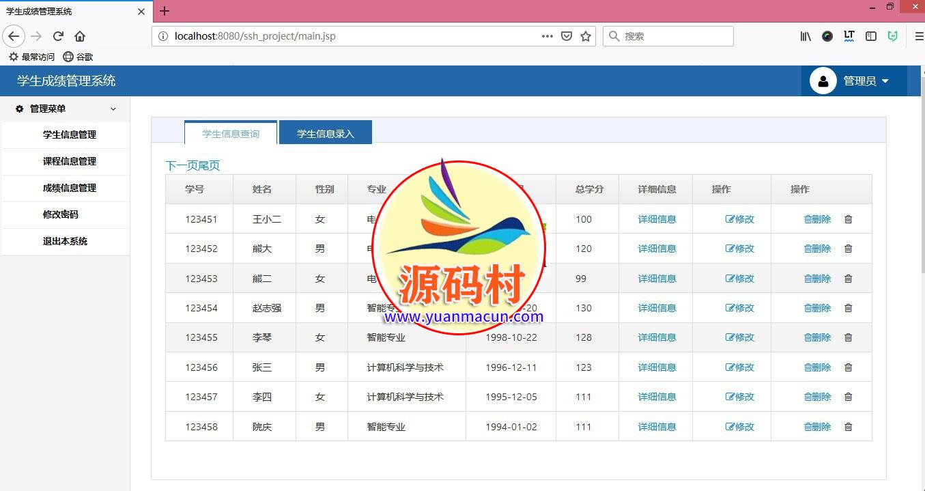This screenshot has width=925, height=491.
Task: Click the 下一页 pagination link
Action: (181, 166)
